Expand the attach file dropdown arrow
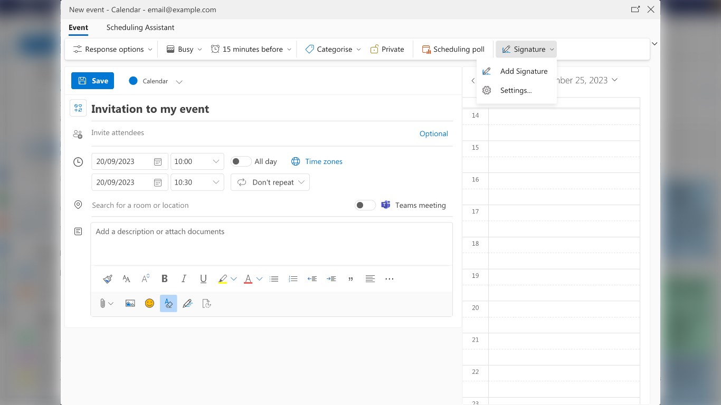 pyautogui.click(x=111, y=304)
